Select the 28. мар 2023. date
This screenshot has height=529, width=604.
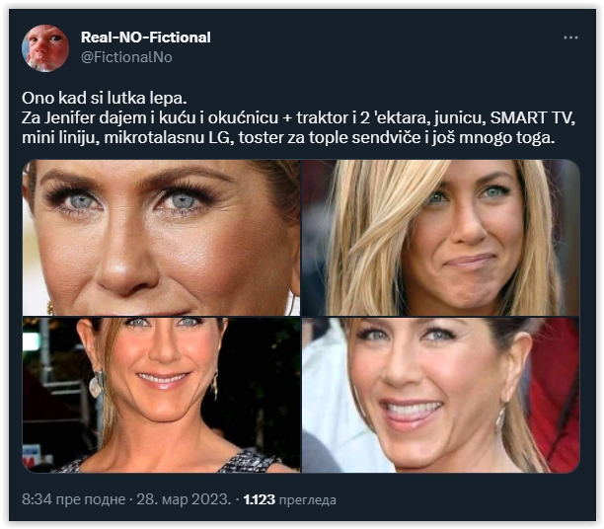[x=189, y=499]
